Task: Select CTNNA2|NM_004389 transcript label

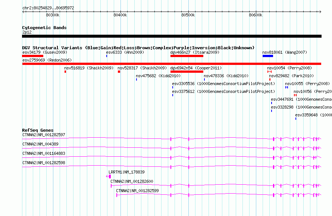Action: pos(40,144)
